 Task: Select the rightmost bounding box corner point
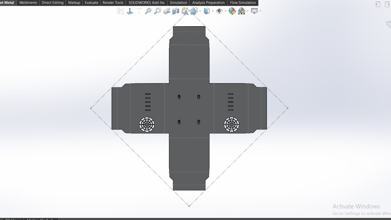(287, 108)
